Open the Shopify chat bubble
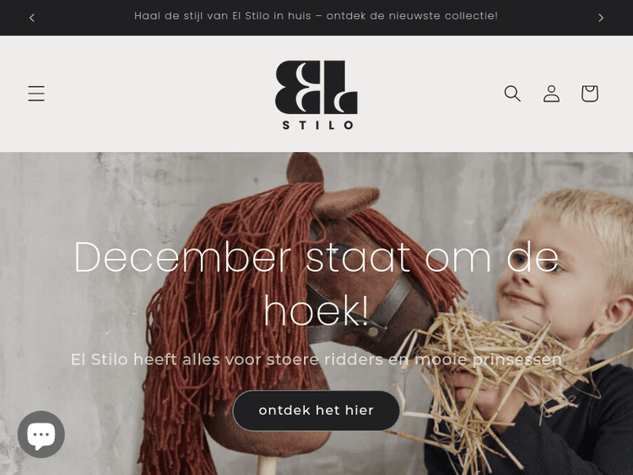The width and height of the screenshot is (633, 475). 41,435
